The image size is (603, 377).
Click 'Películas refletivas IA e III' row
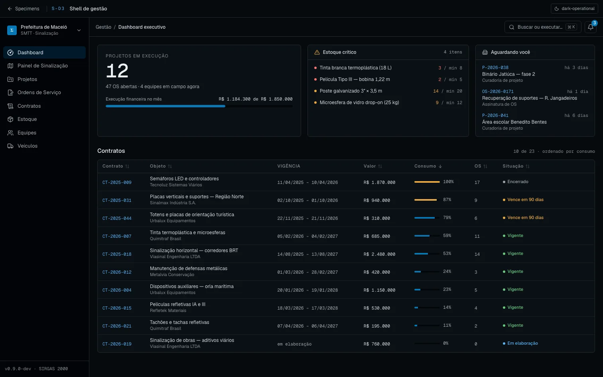coord(346,308)
